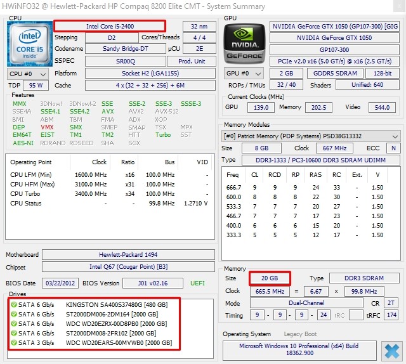Click the Intel Core i5-2400 name field

coord(109,26)
